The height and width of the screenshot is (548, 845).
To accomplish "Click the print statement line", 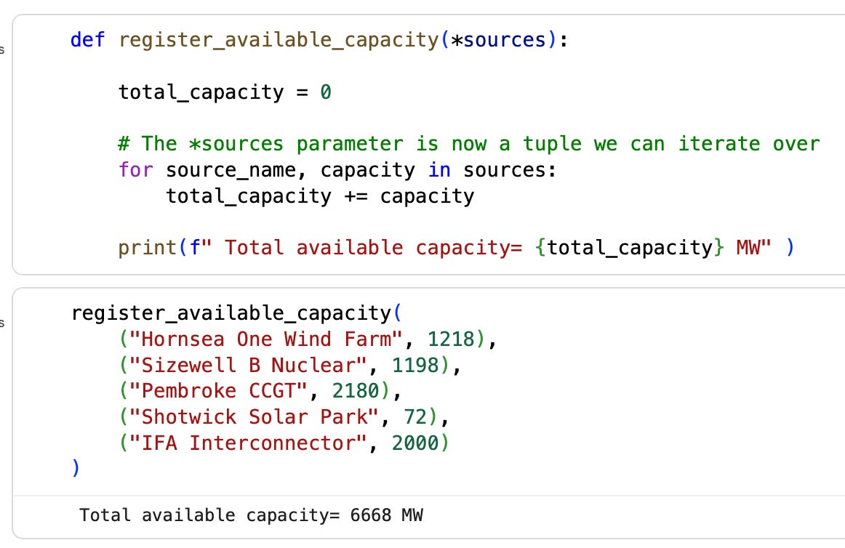I will click(x=457, y=248).
